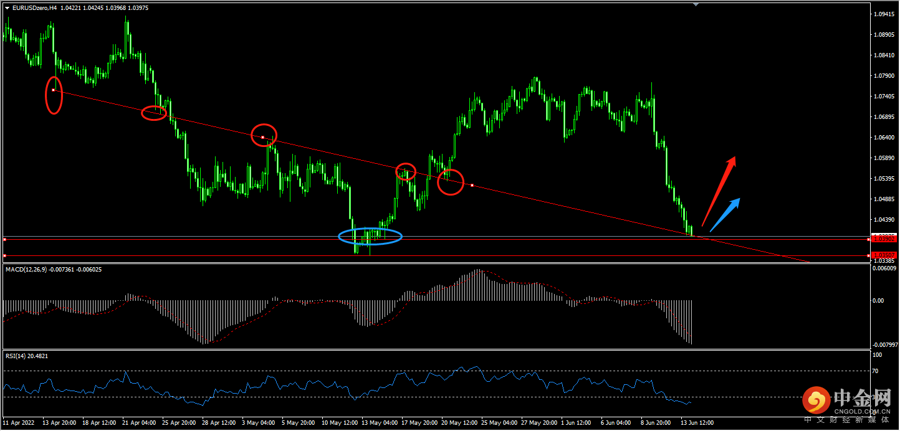Select left handle of lower red horizontal line
The height and width of the screenshot is (431, 900).
click(x=4, y=255)
